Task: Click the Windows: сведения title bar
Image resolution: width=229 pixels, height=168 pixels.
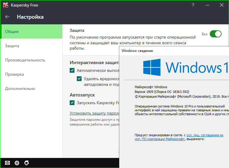Action: (x=174, y=51)
